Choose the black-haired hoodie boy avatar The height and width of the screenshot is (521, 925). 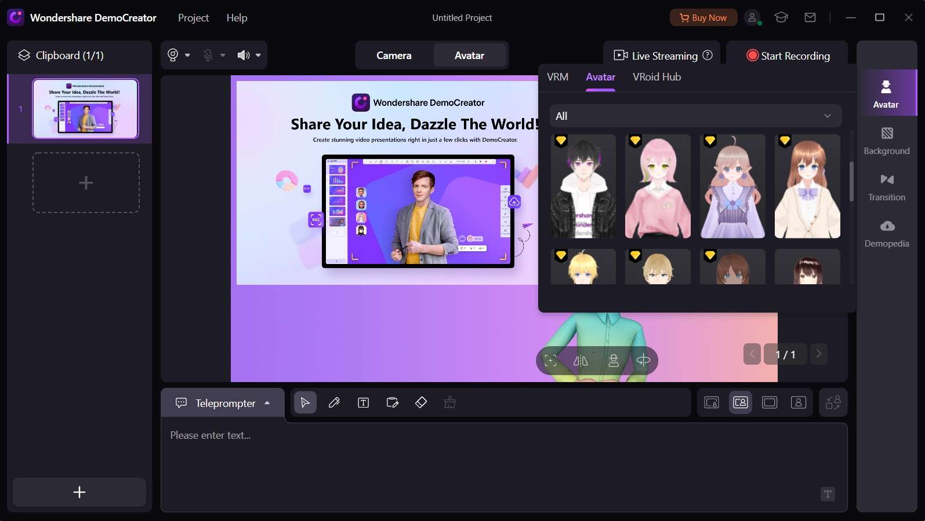(x=583, y=186)
